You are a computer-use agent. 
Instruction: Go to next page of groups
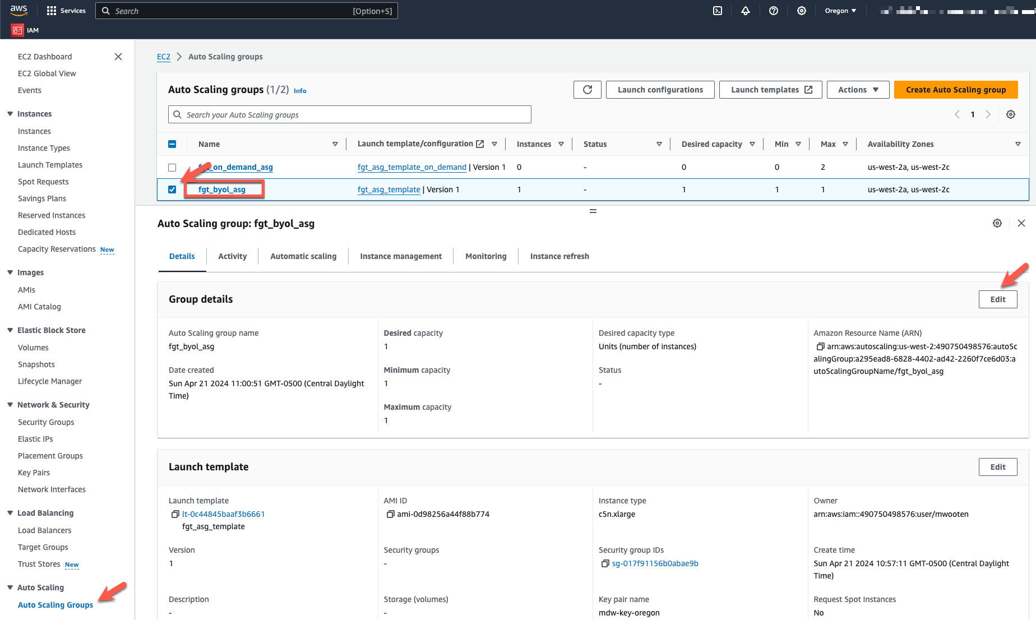pyautogui.click(x=988, y=114)
